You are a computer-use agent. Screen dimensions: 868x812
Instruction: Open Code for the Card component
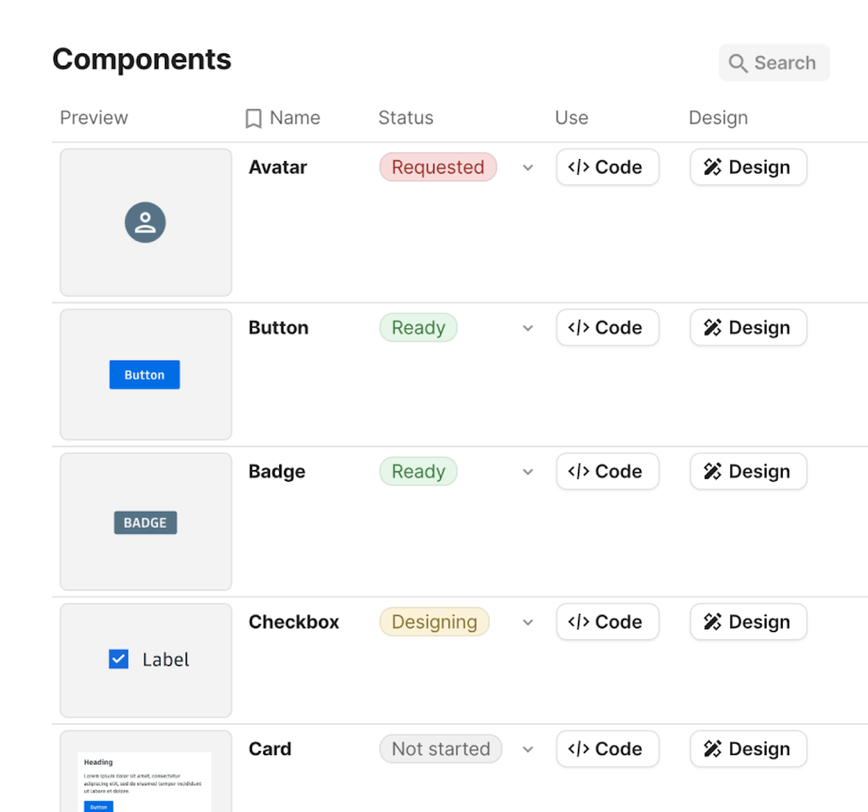coord(608,749)
